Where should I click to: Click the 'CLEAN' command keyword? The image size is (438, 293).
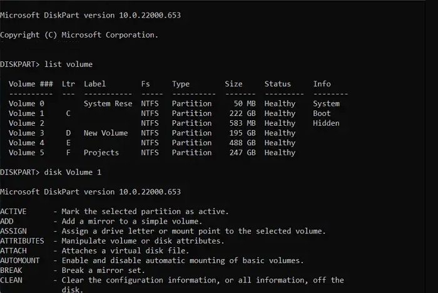(11, 280)
